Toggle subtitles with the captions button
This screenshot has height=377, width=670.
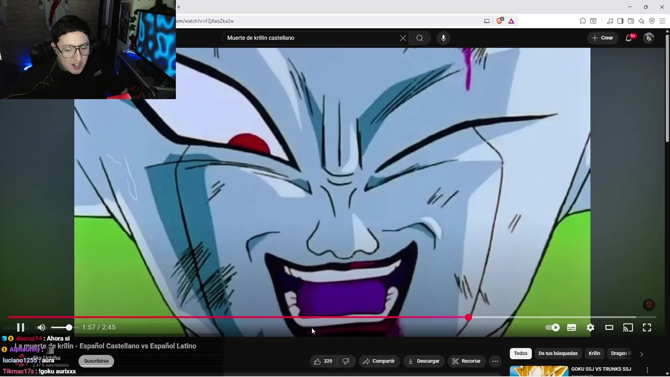[x=572, y=327]
